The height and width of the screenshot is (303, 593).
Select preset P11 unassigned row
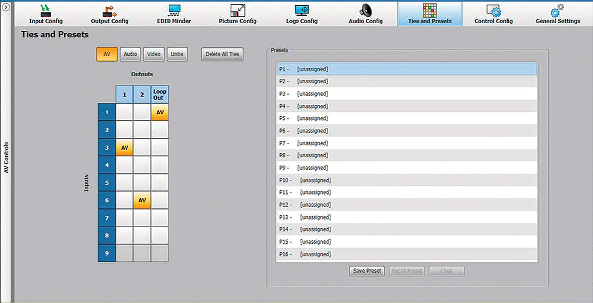coord(407,192)
